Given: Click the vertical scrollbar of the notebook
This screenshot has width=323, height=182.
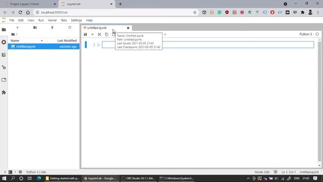Looking at the screenshot, I should pyautogui.click(x=319, y=101).
